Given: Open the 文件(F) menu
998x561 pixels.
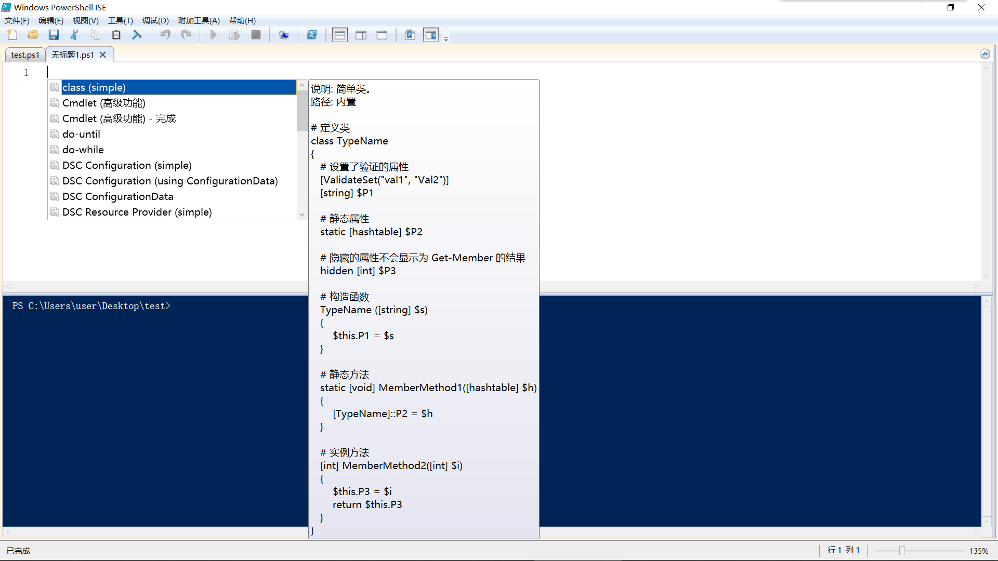Looking at the screenshot, I should click(17, 21).
